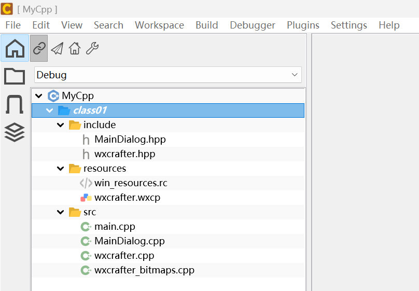Click C++ icon beside wxcrafter_bitmaps.cpp
Viewport: 419px width, 291px height.
point(86,270)
